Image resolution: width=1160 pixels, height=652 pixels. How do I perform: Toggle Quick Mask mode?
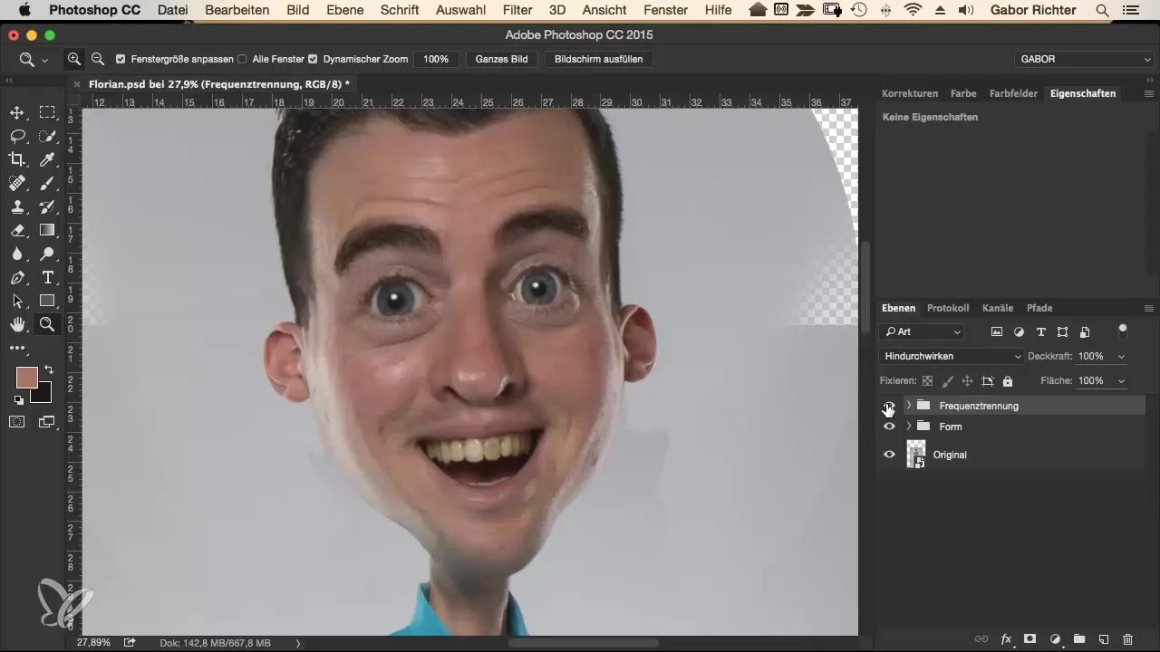[16, 422]
